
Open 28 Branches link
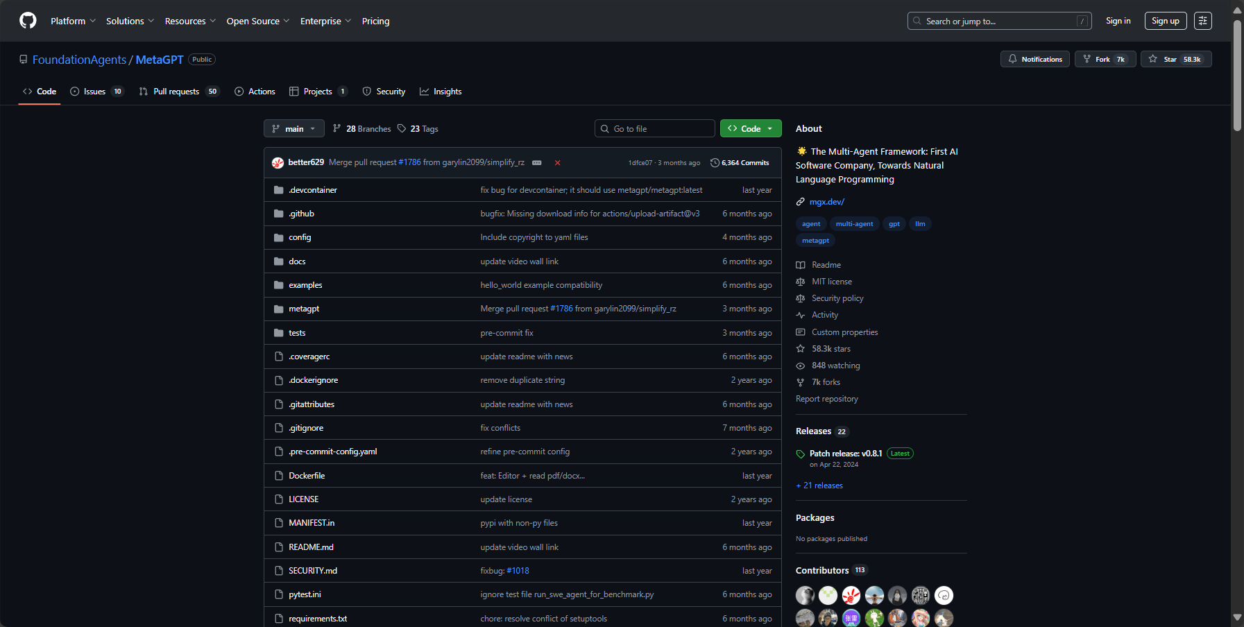click(361, 128)
